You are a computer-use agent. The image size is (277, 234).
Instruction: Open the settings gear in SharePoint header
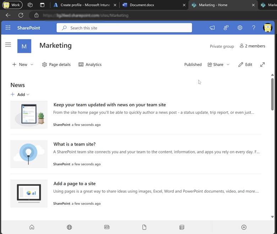240,28
